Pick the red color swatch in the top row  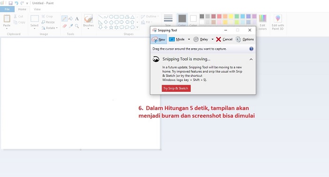(x=219, y=16)
